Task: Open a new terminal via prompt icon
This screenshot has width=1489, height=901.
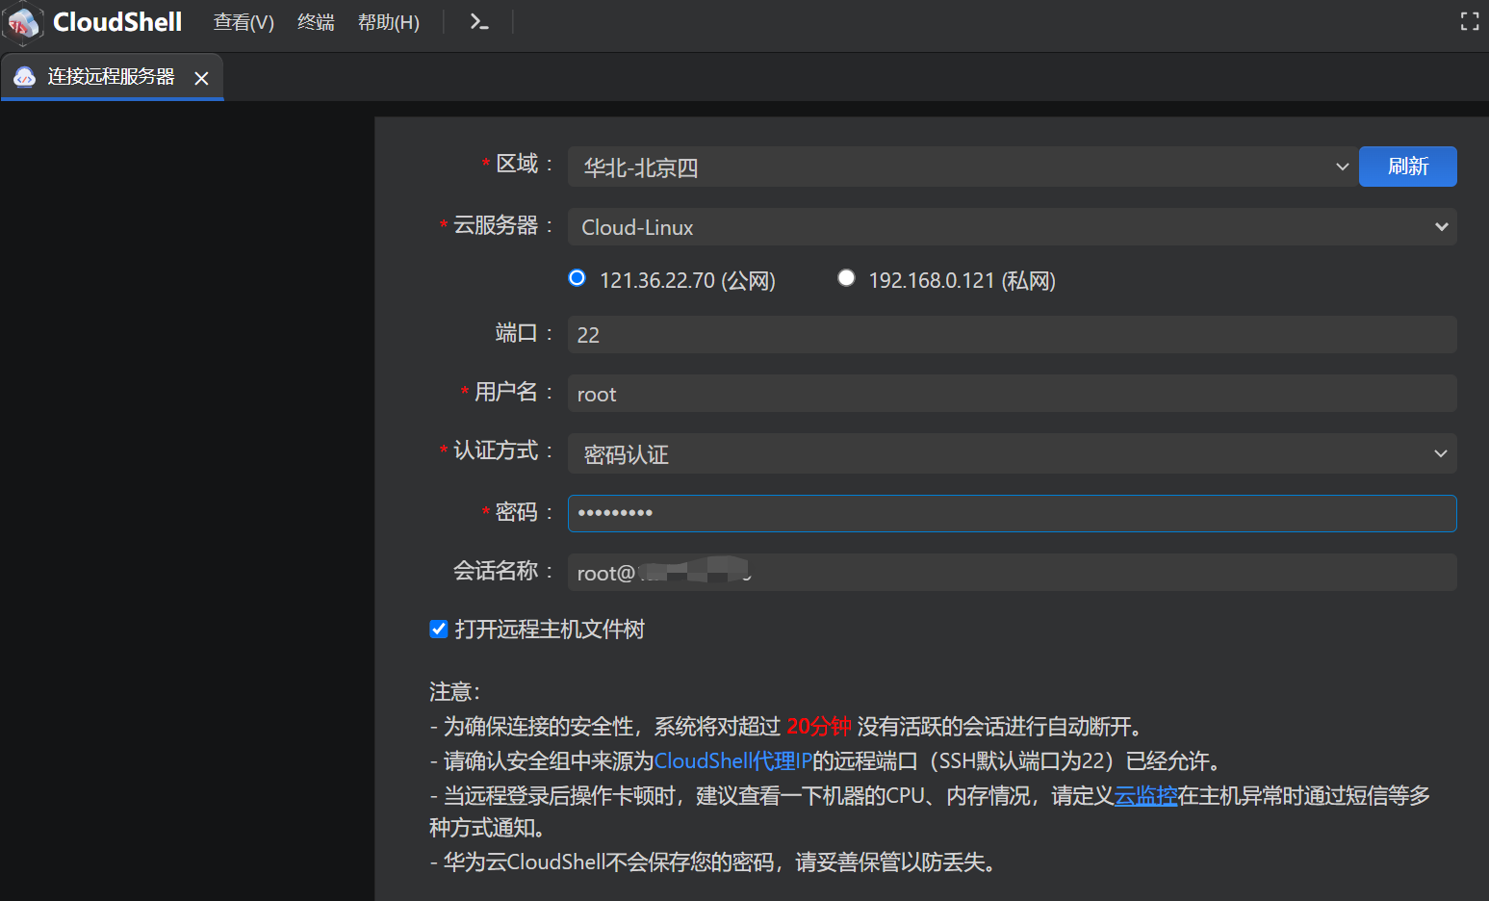Action: pos(478,22)
